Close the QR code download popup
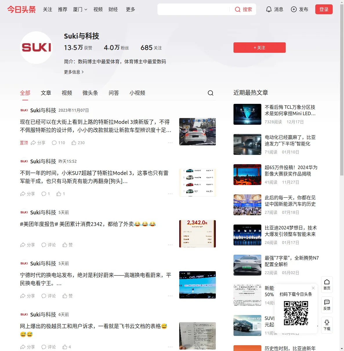This screenshot has height=351, width=344. pos(313,288)
